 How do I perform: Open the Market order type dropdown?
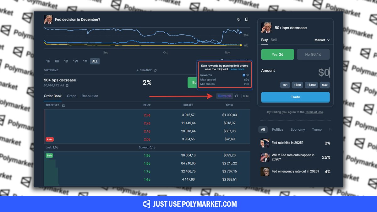click(322, 40)
